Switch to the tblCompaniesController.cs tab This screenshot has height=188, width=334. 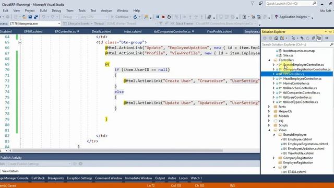pos(172,31)
